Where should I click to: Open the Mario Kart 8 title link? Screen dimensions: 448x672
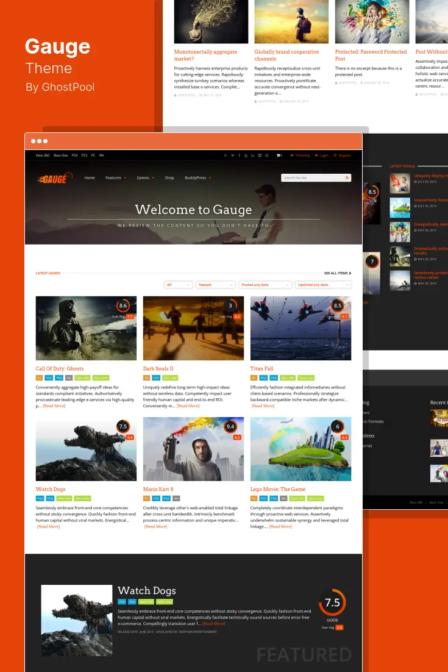coord(158,489)
